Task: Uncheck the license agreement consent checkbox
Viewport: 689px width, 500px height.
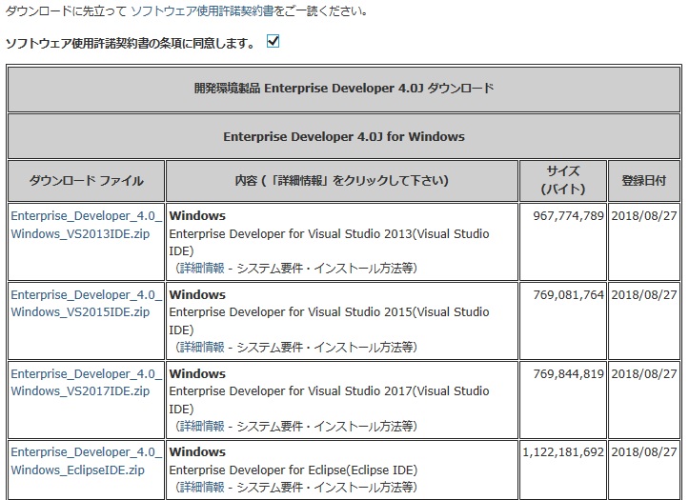Action: coord(273,41)
